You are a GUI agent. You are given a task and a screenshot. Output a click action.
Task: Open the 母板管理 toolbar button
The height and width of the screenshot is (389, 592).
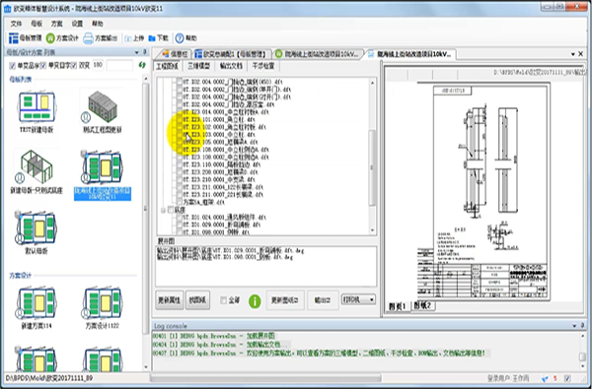coord(25,38)
